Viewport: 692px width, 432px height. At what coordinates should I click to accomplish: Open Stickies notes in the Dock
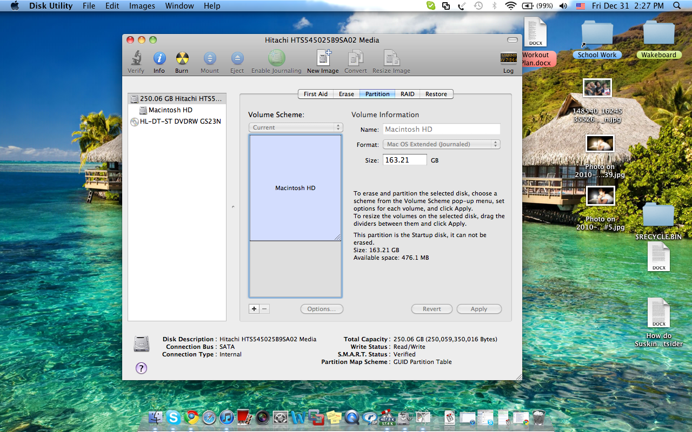[334, 417]
